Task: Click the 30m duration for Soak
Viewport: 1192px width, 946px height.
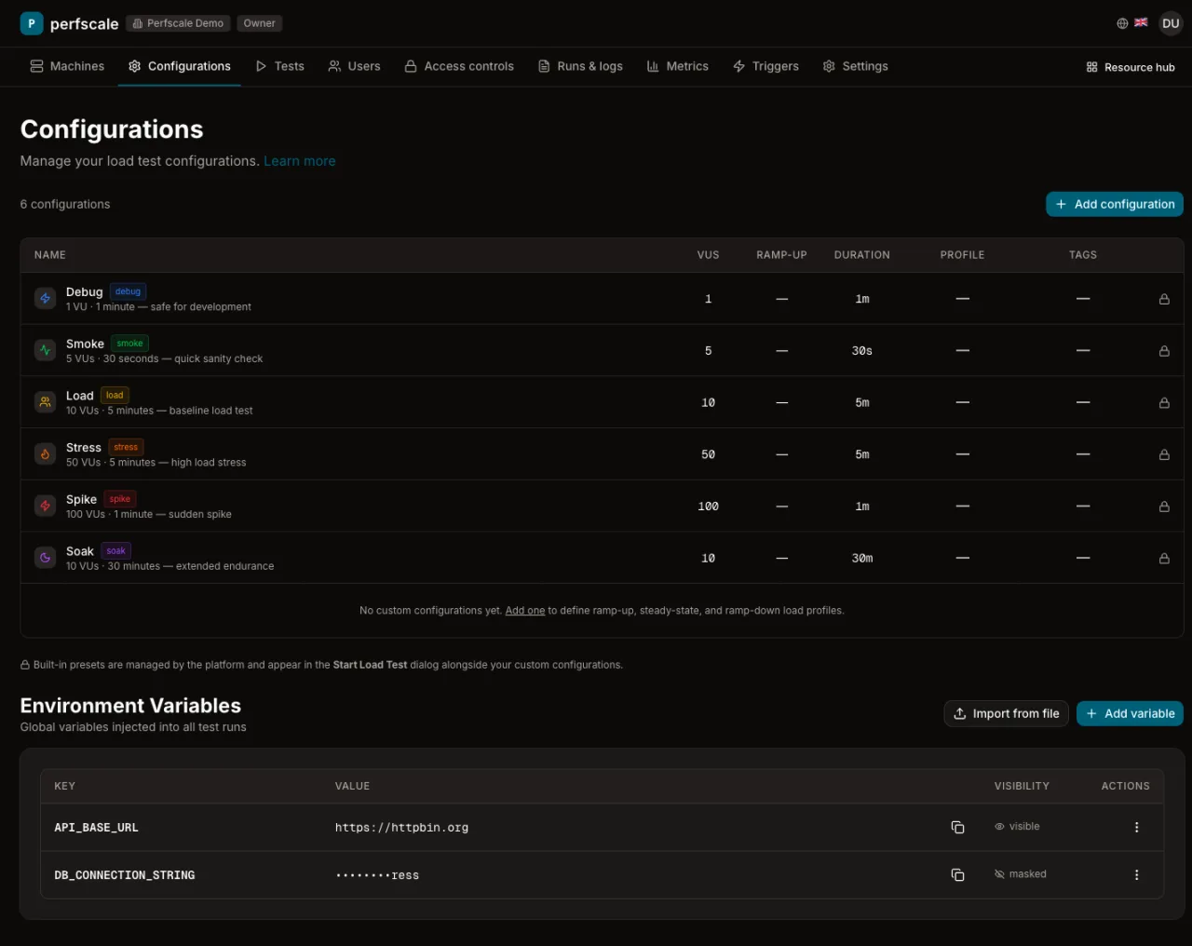Action: coord(862,559)
